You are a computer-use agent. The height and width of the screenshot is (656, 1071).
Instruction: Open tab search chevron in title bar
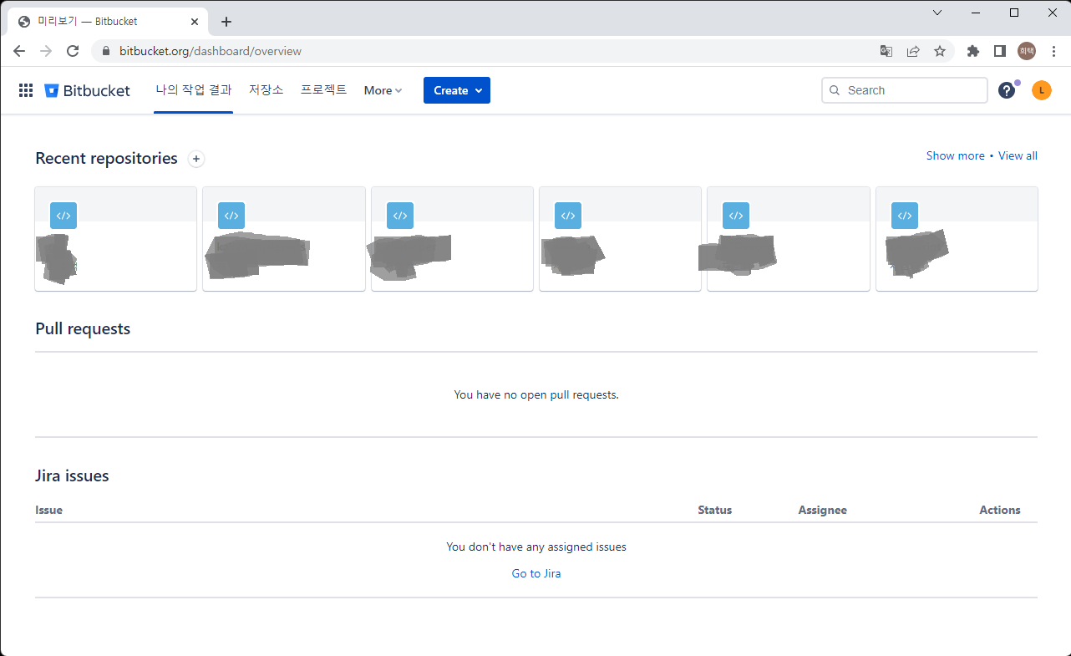(937, 13)
